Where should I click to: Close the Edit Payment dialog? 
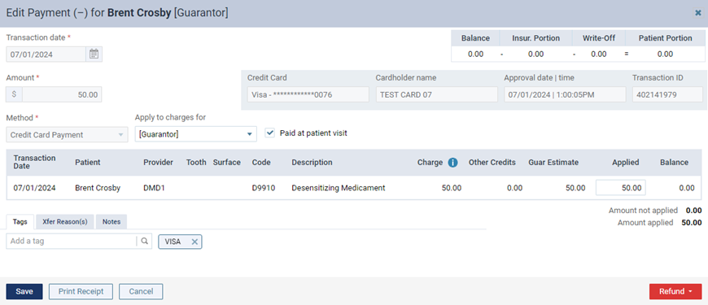click(x=697, y=13)
